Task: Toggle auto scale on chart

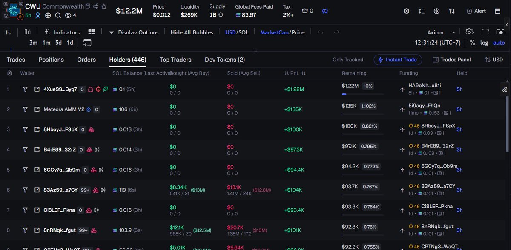Action: [499, 43]
